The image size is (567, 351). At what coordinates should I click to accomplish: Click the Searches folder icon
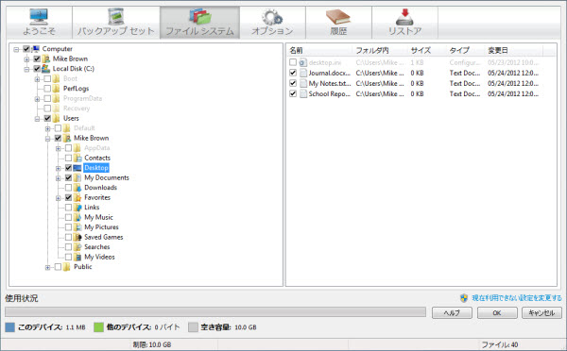77,247
